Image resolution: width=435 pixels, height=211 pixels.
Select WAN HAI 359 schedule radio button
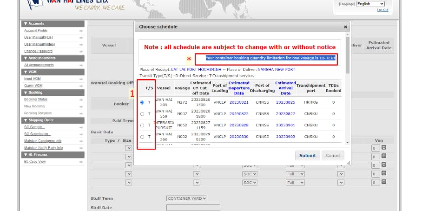coord(142,114)
